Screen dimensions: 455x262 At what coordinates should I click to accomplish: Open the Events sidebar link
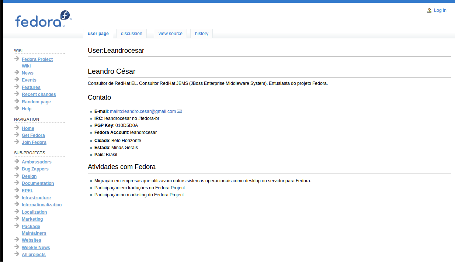coord(29,80)
